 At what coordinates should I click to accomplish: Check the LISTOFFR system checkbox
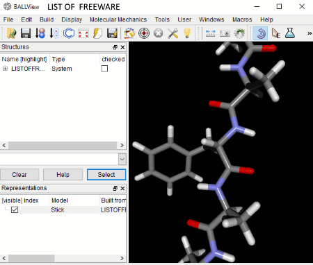point(104,69)
